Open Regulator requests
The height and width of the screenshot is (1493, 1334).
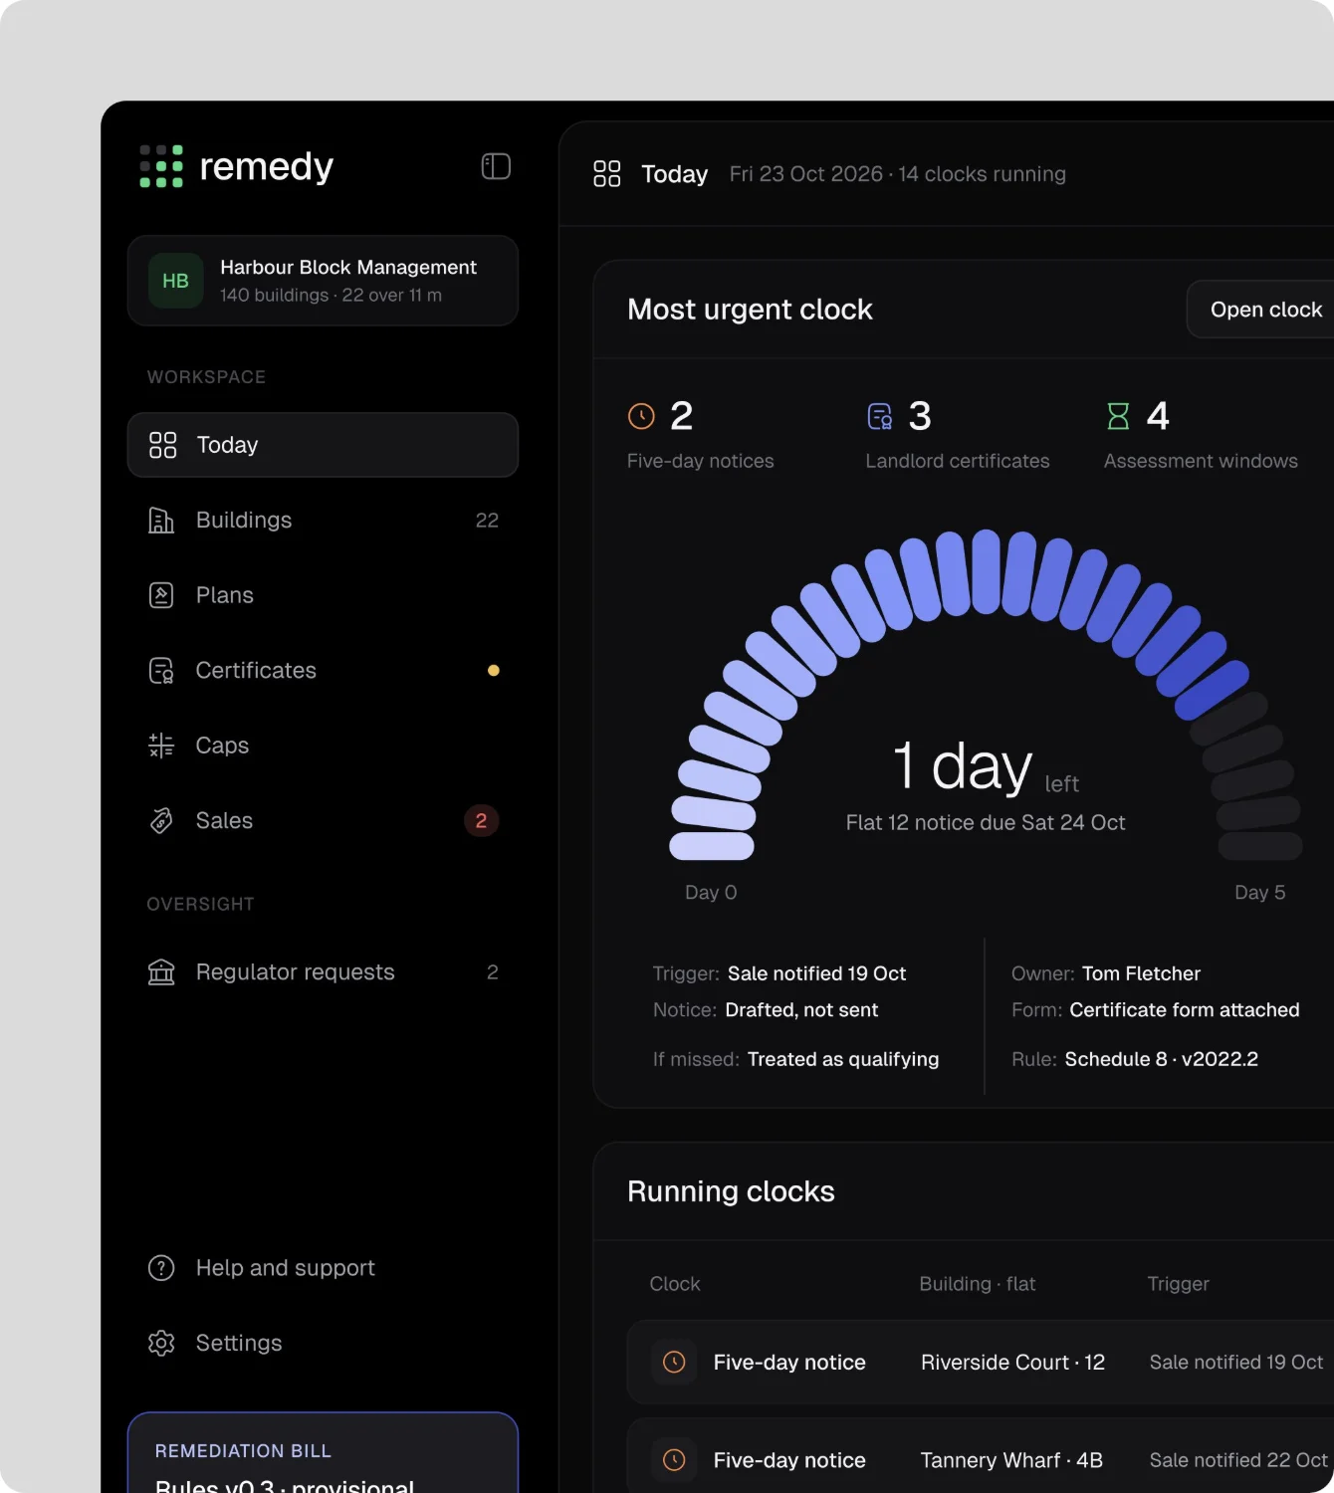click(x=323, y=972)
